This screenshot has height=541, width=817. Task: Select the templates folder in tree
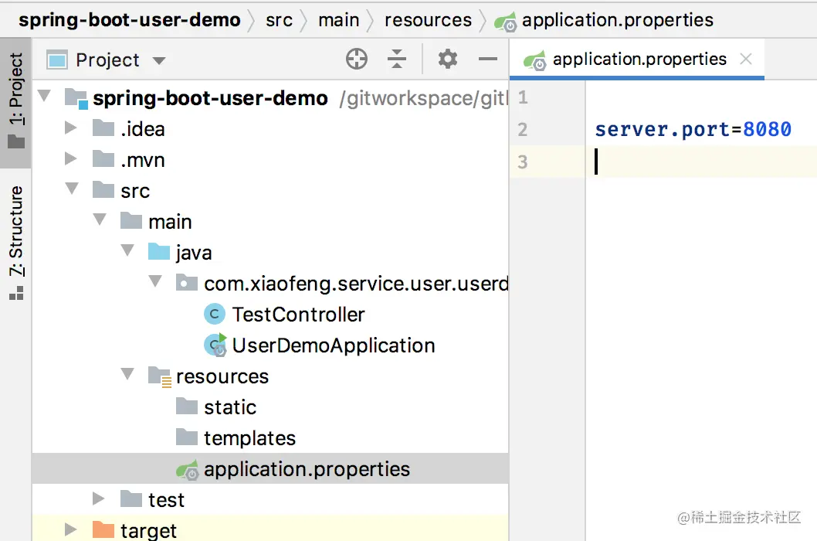click(x=249, y=438)
